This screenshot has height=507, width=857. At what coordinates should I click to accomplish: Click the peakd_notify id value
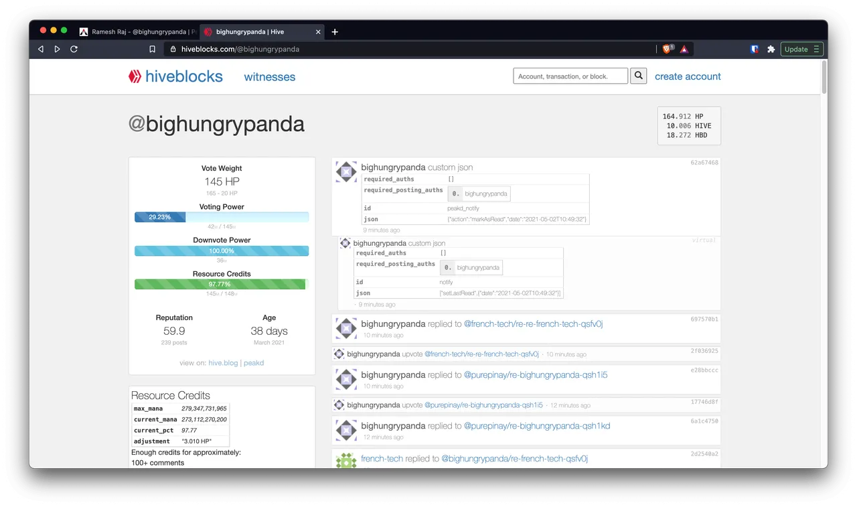[x=463, y=208]
